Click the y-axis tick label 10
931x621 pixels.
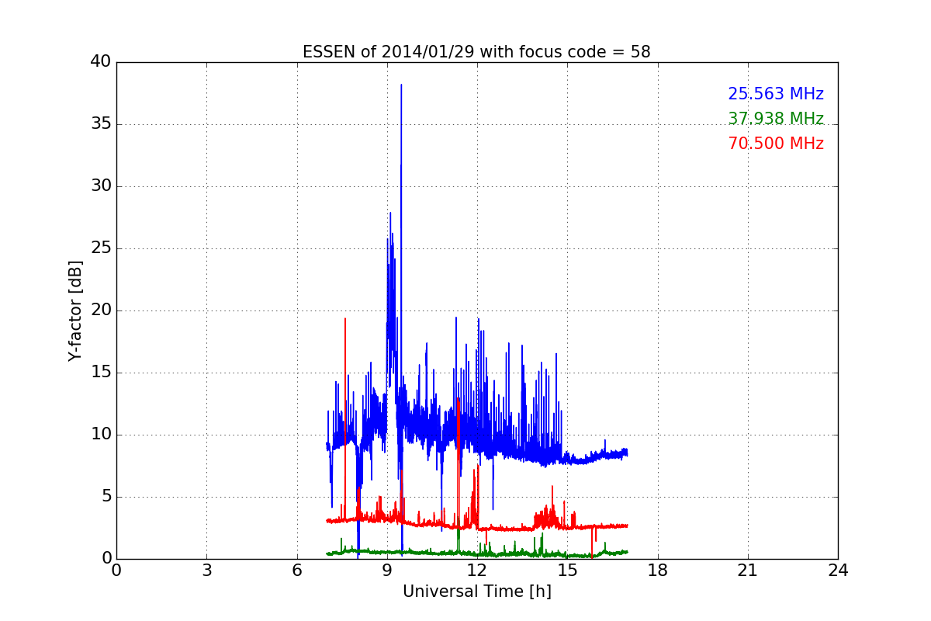click(x=100, y=435)
